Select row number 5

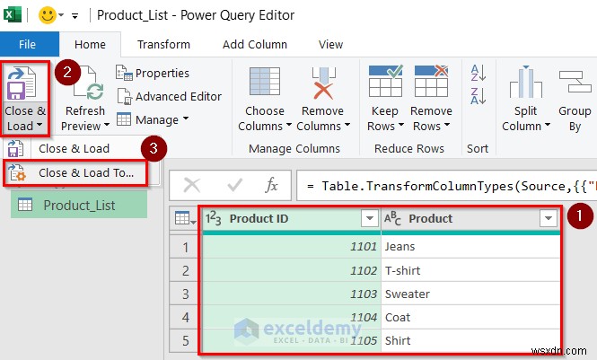[x=186, y=340]
